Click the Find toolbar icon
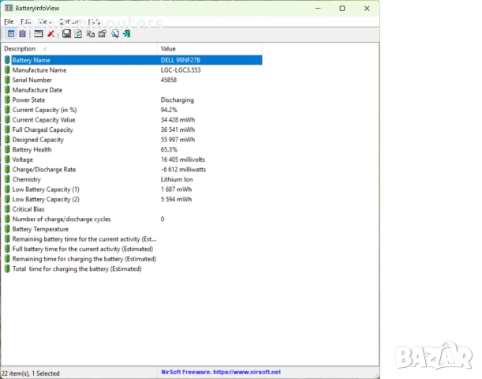The image size is (482, 379). (115, 34)
